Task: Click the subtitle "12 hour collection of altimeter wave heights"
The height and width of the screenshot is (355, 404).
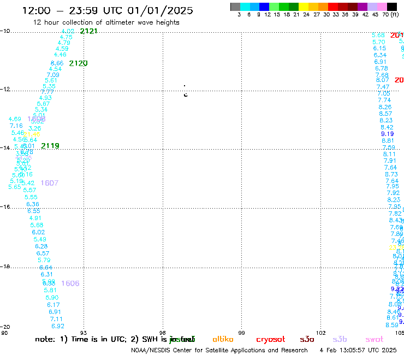Action: coord(106,22)
